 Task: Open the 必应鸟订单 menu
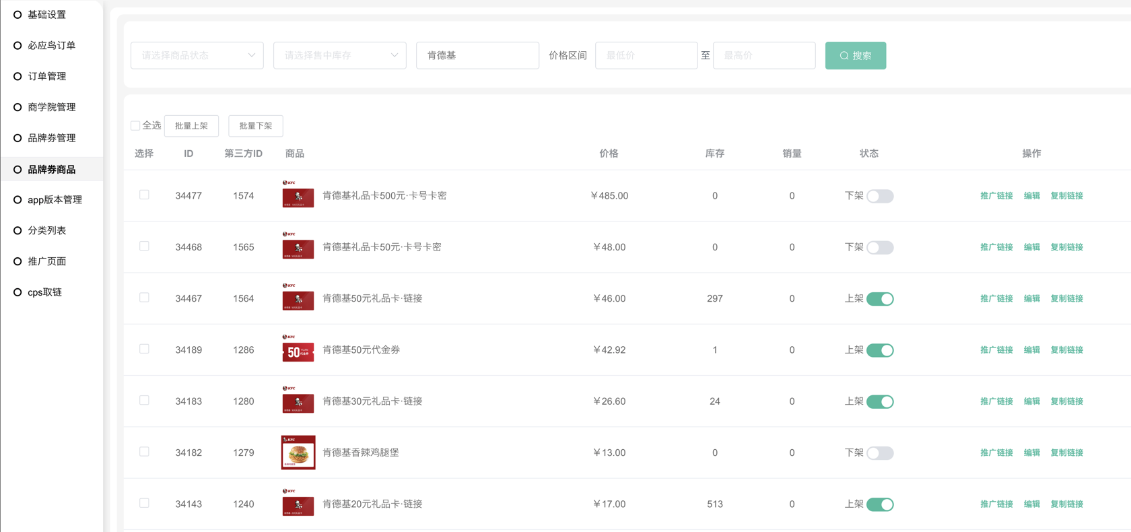pyautogui.click(x=52, y=46)
